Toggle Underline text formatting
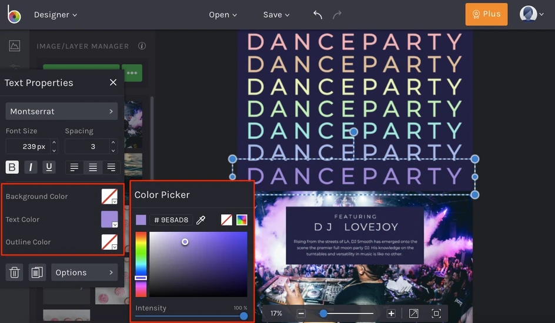This screenshot has width=555, height=323. point(49,167)
